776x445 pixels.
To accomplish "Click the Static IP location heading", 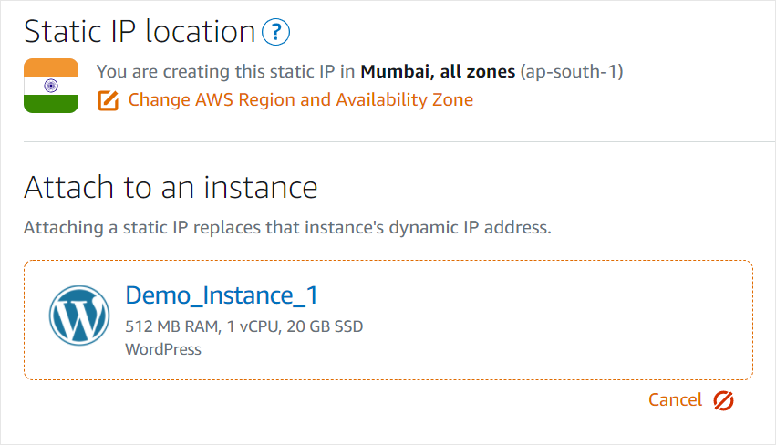I will coord(139,32).
